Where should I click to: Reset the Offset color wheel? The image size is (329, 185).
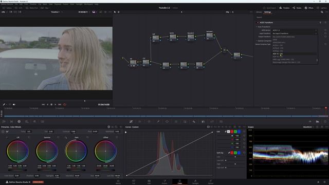pos(117,137)
